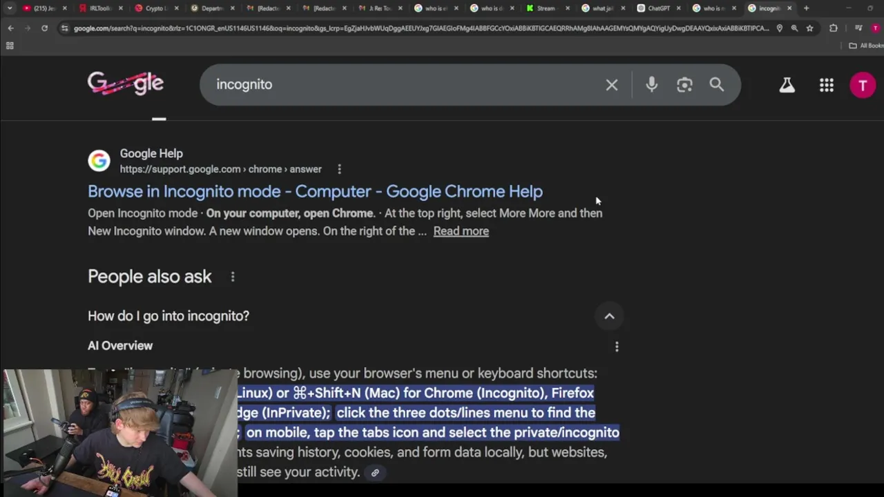Open site information icon in address bar
This screenshot has height=497, width=884.
pyautogui.click(x=65, y=28)
